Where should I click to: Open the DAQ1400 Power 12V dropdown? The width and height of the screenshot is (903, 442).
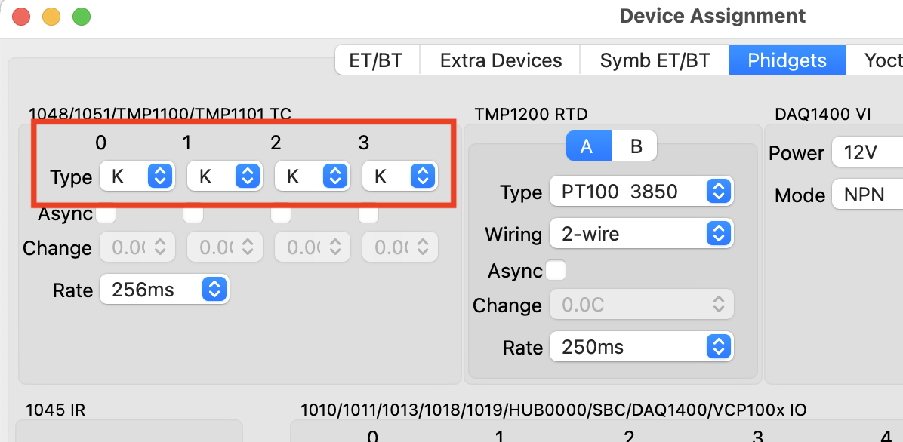pyautogui.click(x=868, y=152)
